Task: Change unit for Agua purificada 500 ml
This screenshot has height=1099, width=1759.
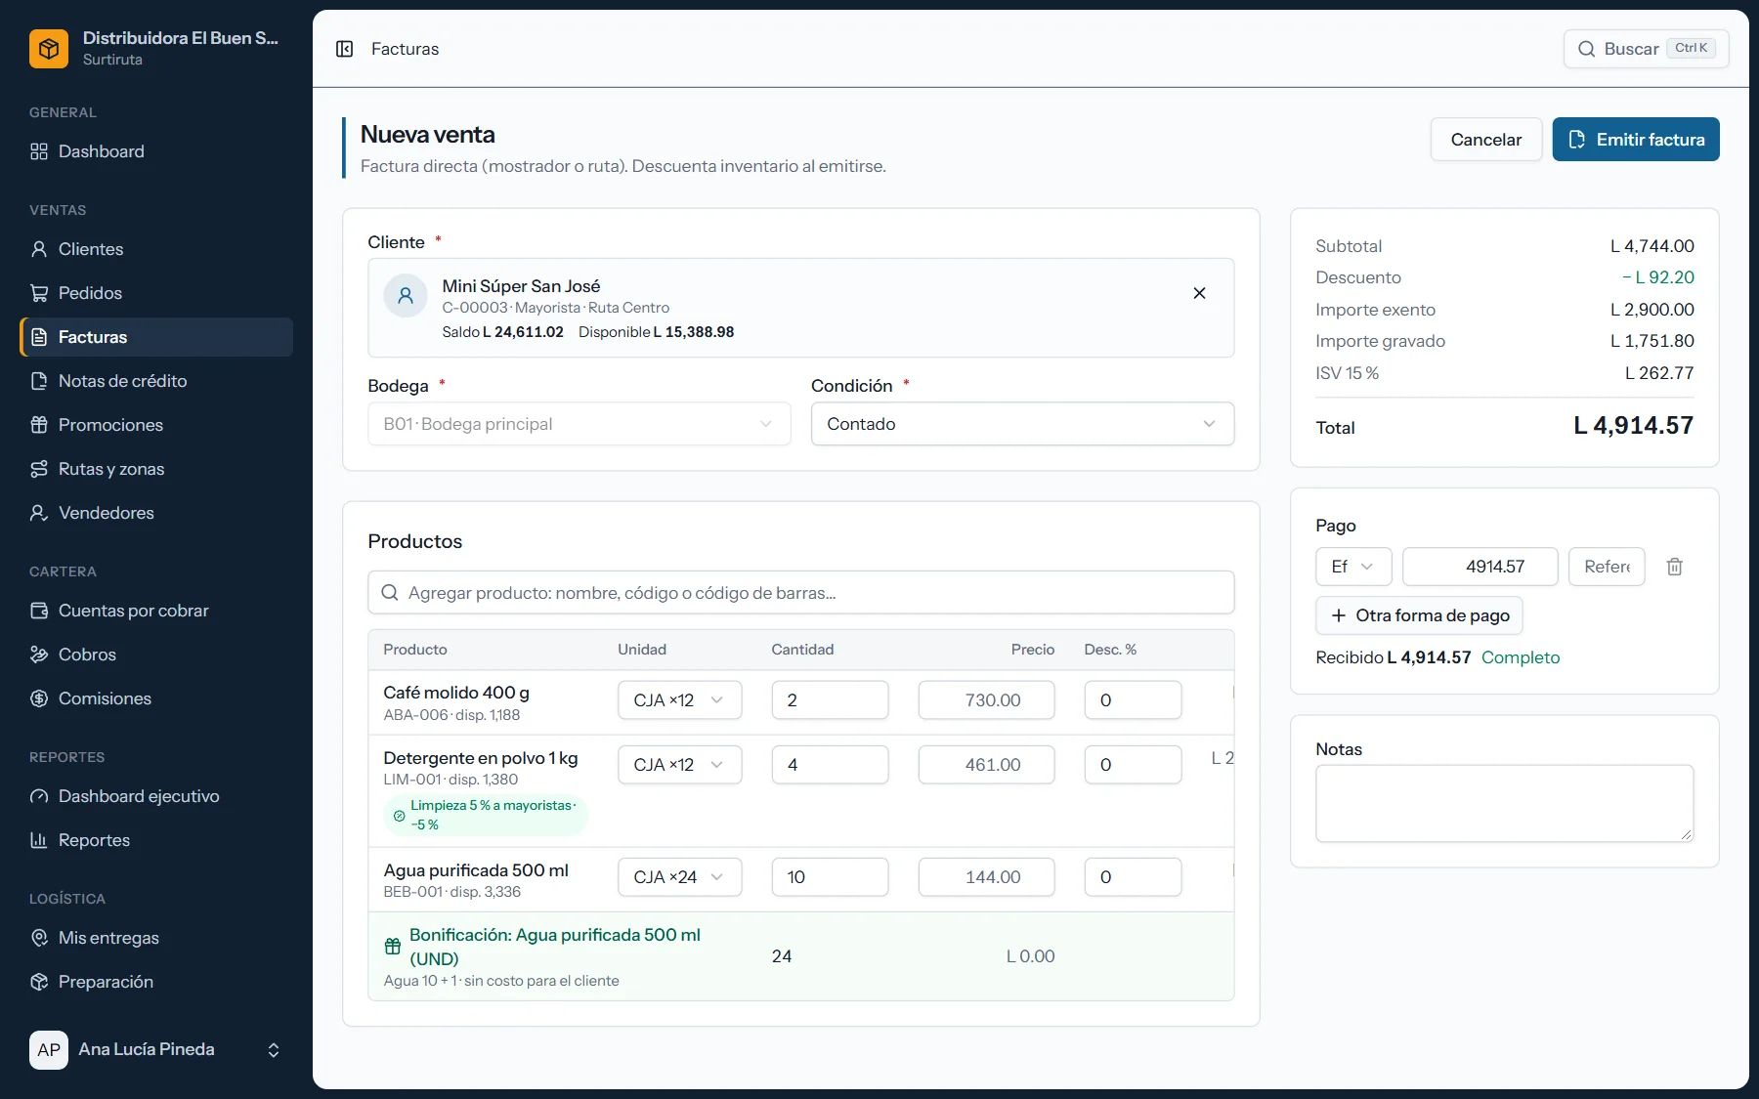Action: pyautogui.click(x=679, y=877)
